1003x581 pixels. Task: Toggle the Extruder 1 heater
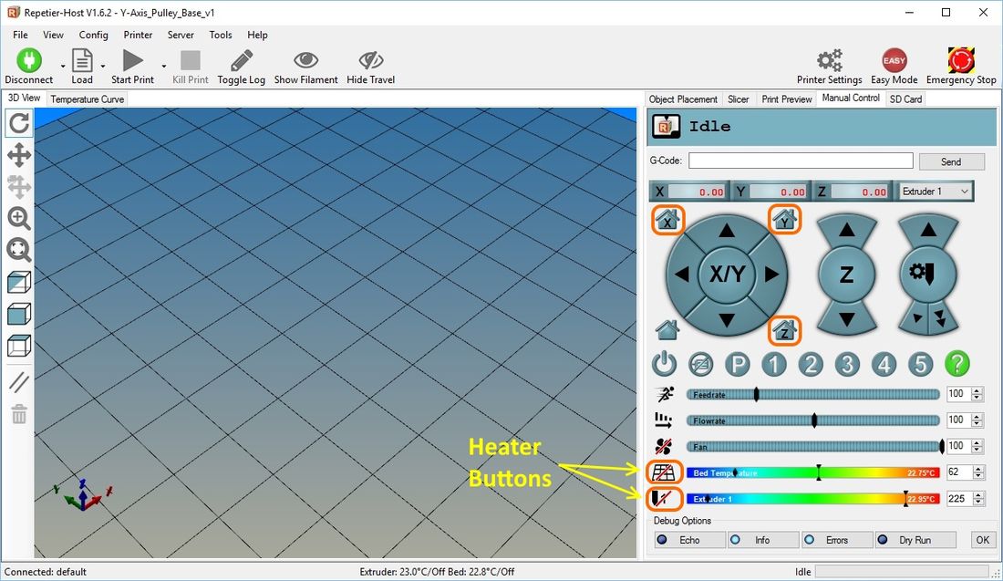[664, 499]
